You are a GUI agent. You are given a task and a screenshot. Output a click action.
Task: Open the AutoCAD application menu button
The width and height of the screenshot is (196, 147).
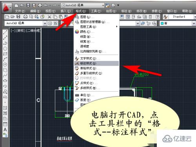7,7
